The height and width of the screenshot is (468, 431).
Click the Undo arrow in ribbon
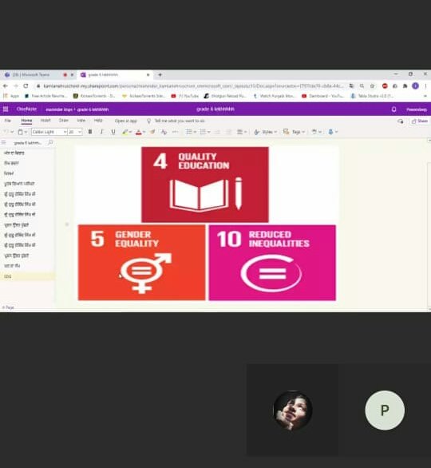pos(6,132)
